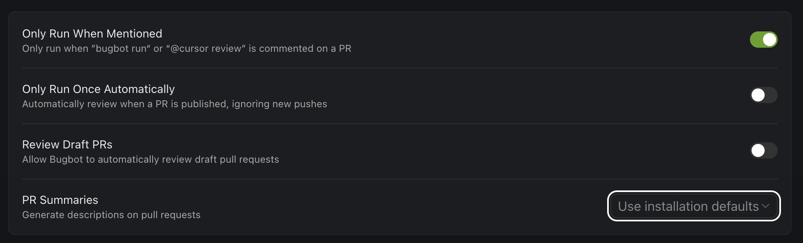Click the ignoring new pushes description line
The height and width of the screenshot is (243, 803).
[174, 104]
